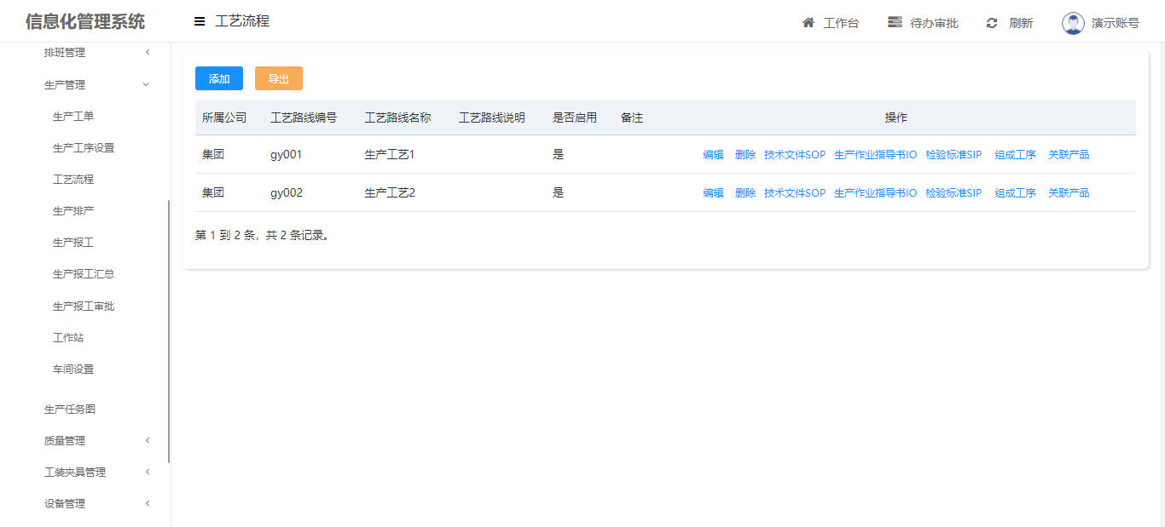Click the refresh icon next to 刷新
The image size is (1165, 527).
pyautogui.click(x=992, y=23)
